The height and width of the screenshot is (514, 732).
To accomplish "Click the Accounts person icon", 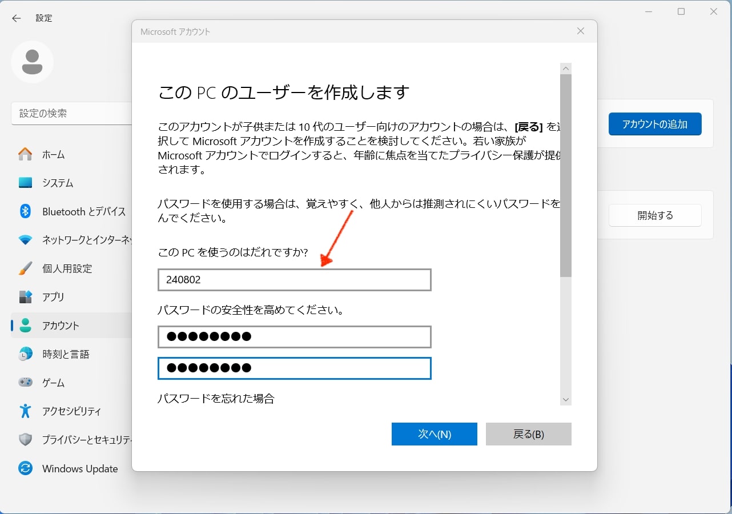I will pos(25,326).
